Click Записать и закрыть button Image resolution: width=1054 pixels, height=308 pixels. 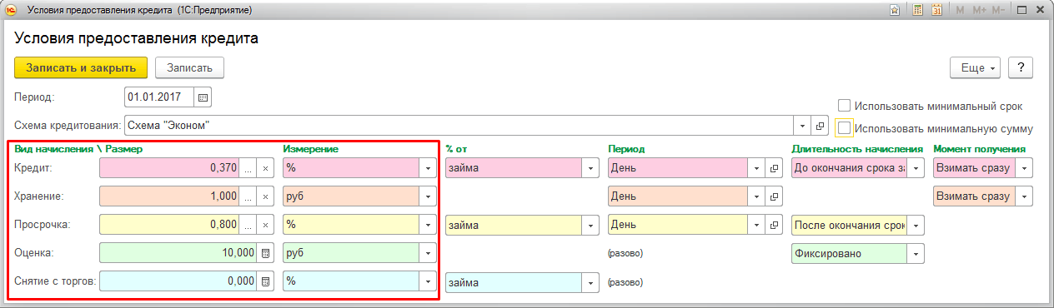(x=81, y=67)
